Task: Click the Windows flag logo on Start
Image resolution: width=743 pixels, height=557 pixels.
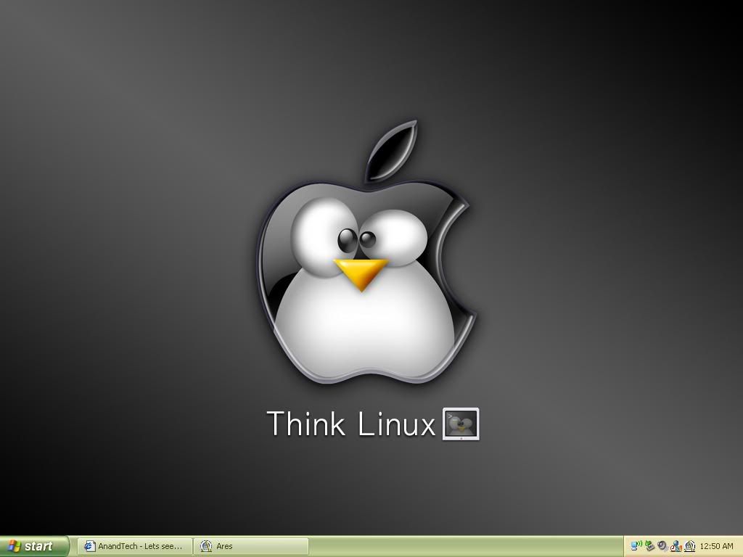Action: coord(15,546)
